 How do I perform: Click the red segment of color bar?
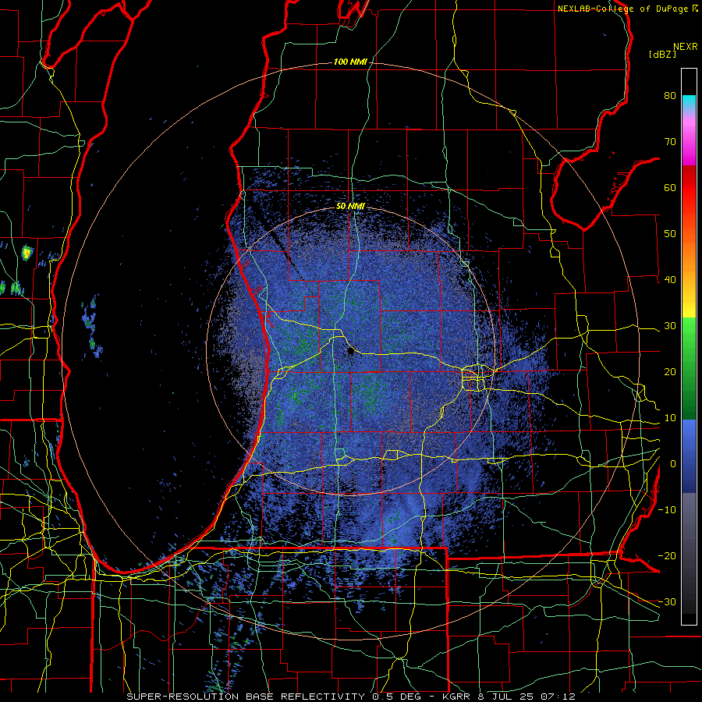(x=689, y=188)
